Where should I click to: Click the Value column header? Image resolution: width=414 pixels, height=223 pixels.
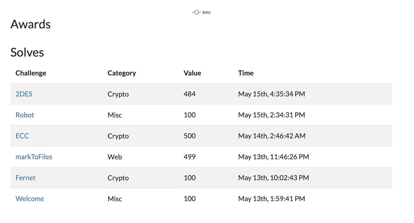[x=192, y=73]
